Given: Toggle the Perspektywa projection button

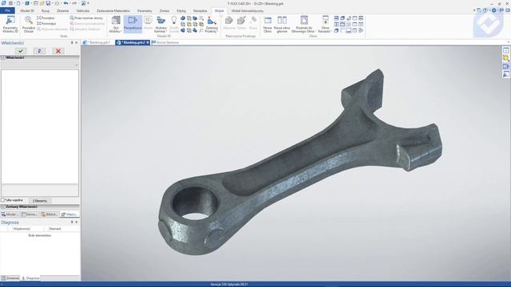Looking at the screenshot, I should (x=133, y=25).
